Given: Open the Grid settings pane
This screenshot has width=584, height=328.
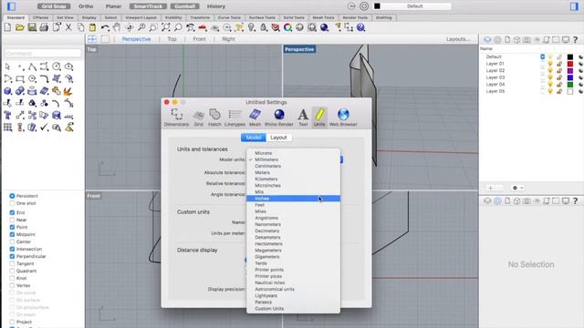Looking at the screenshot, I should coord(199,118).
